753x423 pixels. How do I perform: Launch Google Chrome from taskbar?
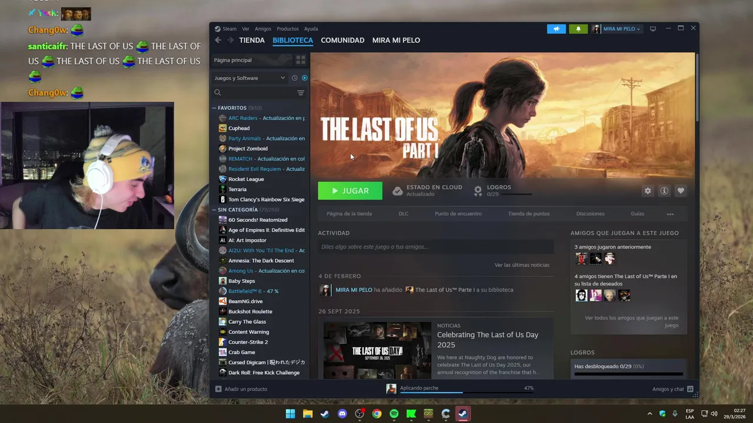376,414
